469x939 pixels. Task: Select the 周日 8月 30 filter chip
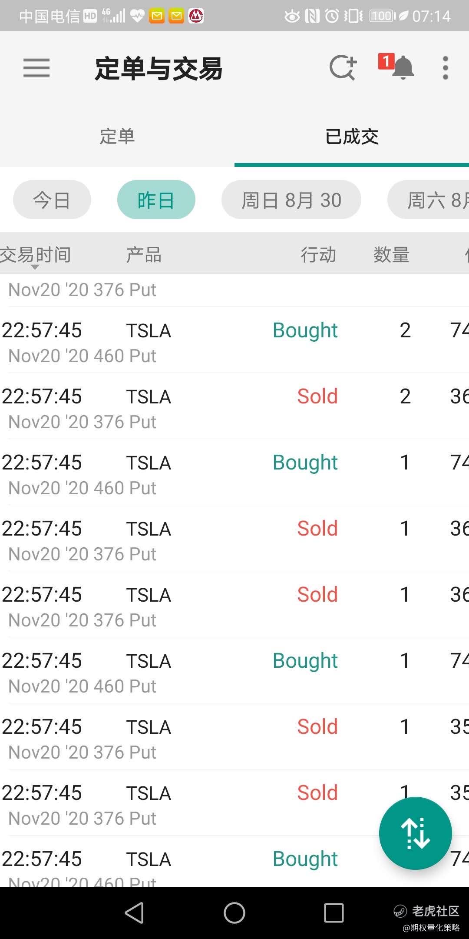(291, 200)
